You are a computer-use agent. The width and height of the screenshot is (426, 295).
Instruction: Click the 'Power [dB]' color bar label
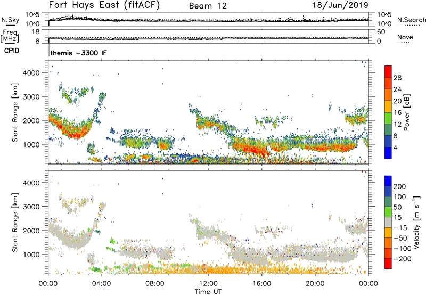pyautogui.click(x=406, y=112)
